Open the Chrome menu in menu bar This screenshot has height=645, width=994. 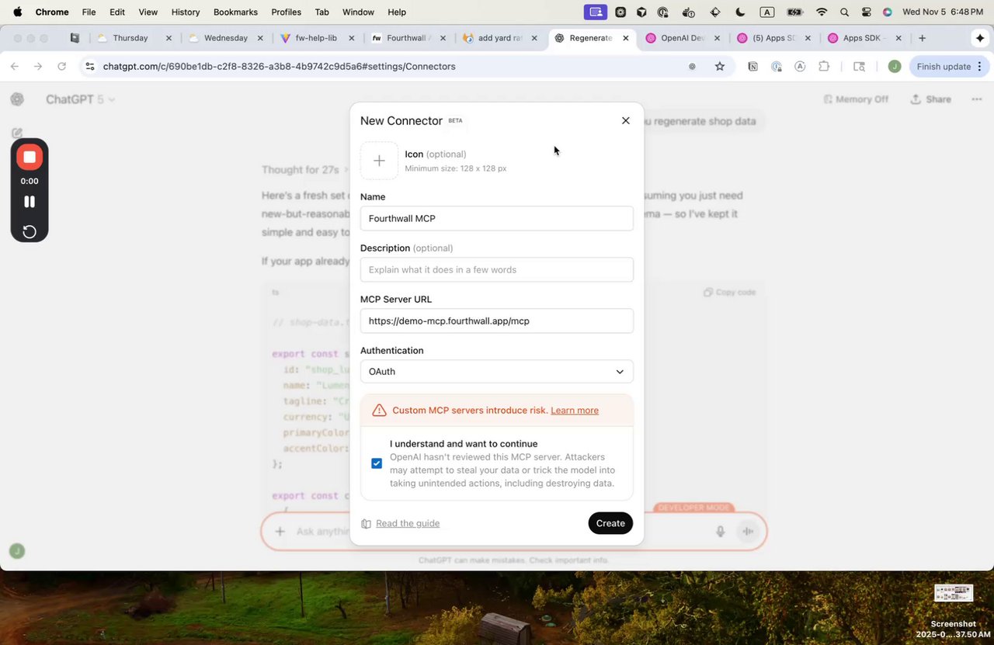[x=52, y=12]
